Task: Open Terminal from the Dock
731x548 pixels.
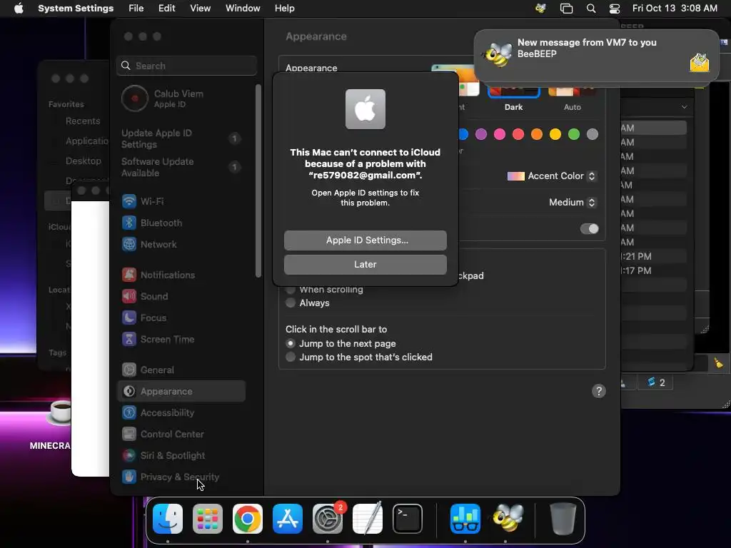Action: point(408,519)
